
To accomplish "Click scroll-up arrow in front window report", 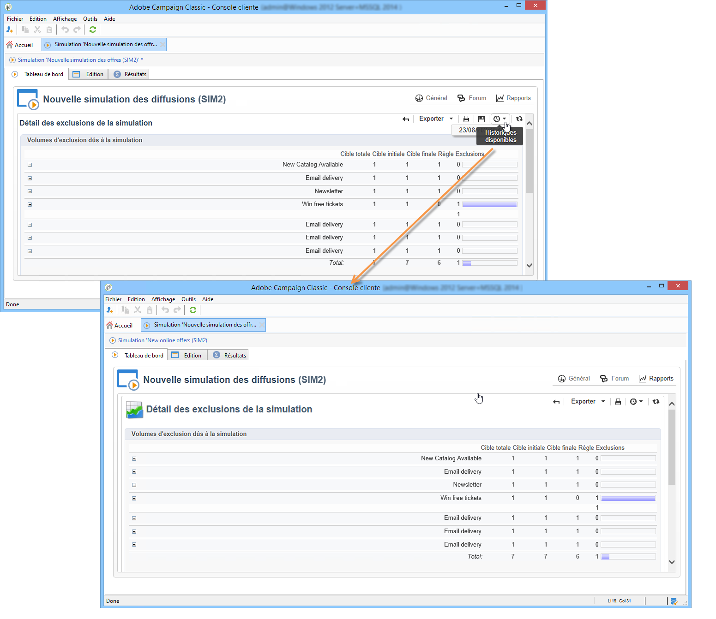I will click(x=672, y=404).
